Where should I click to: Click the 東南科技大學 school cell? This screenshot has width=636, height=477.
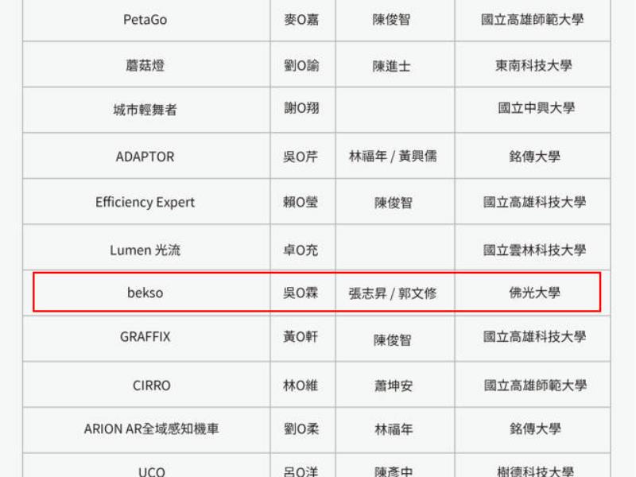click(533, 66)
